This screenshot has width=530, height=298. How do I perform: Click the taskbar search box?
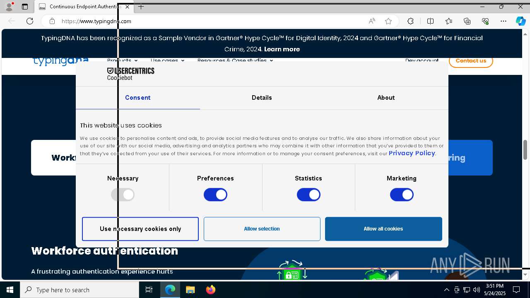pyautogui.click(x=79, y=290)
